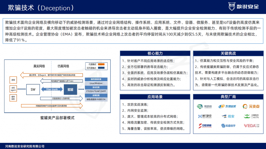Click the 默安科技 vendor logo

(204, 106)
